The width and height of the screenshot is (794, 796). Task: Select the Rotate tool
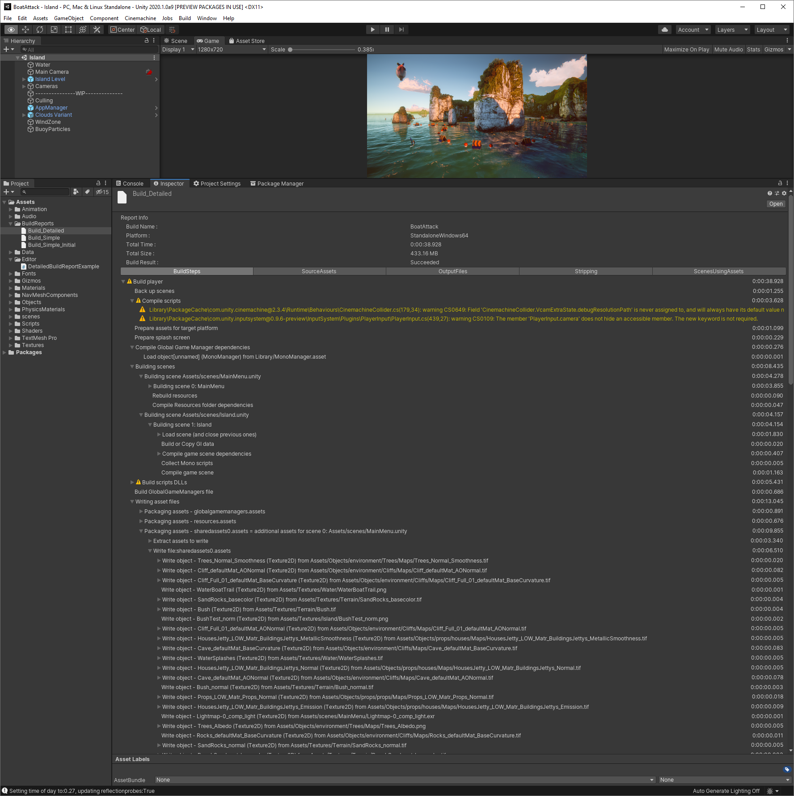pyautogui.click(x=40, y=30)
